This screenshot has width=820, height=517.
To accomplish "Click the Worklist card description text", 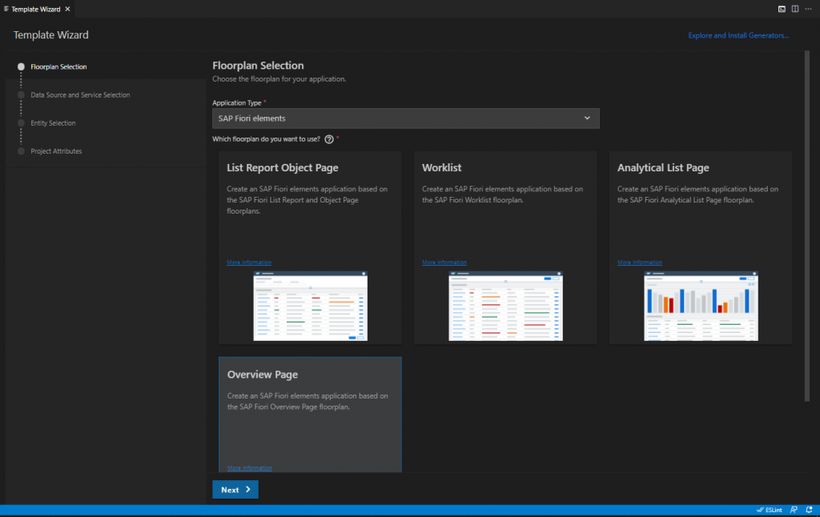I will point(502,194).
